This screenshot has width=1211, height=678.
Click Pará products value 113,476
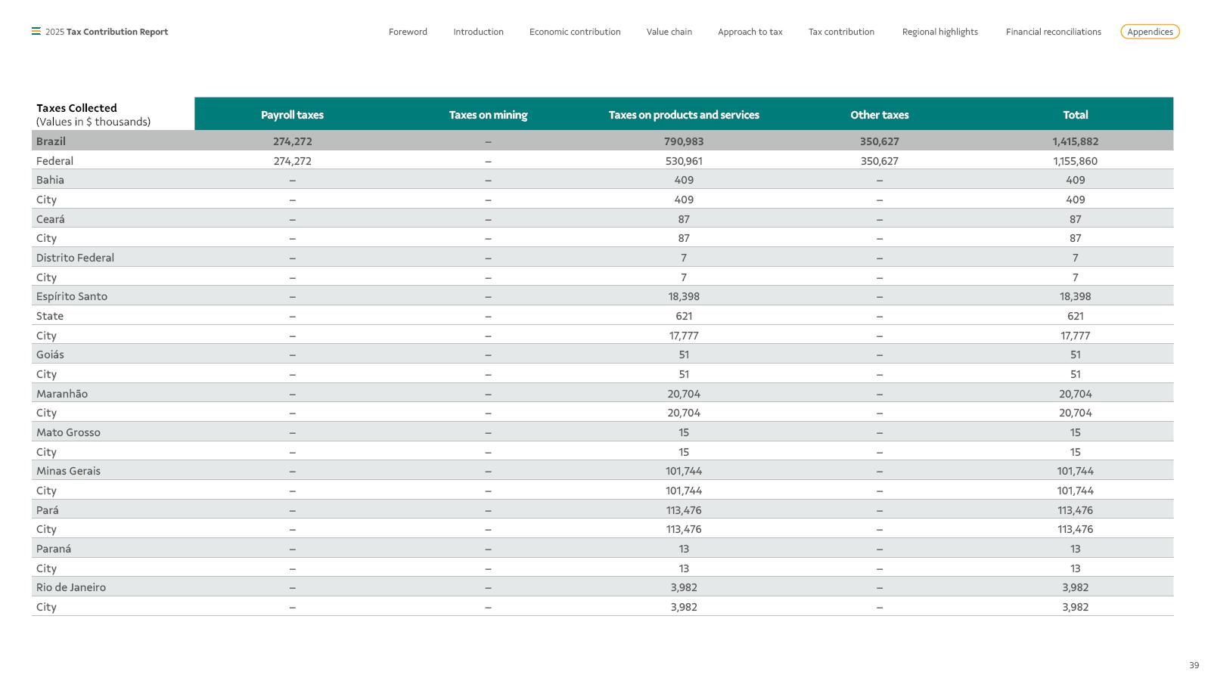click(x=684, y=510)
